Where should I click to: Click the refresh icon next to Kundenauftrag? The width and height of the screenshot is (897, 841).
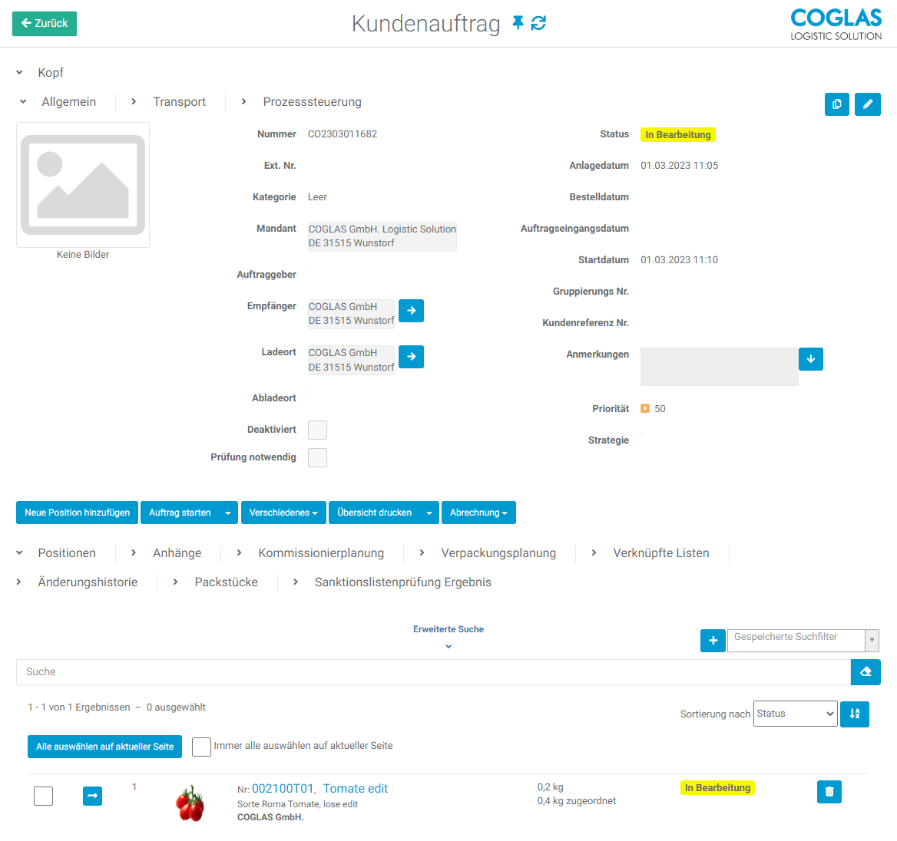(x=539, y=23)
